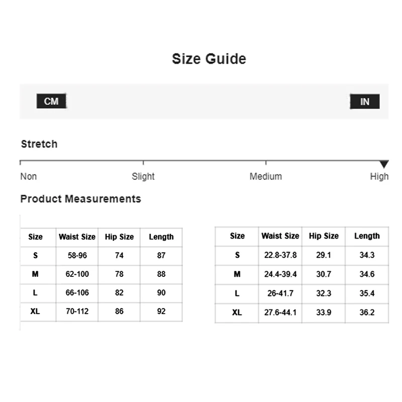Select size M row in CM table
The image size is (402, 402).
coord(36,274)
